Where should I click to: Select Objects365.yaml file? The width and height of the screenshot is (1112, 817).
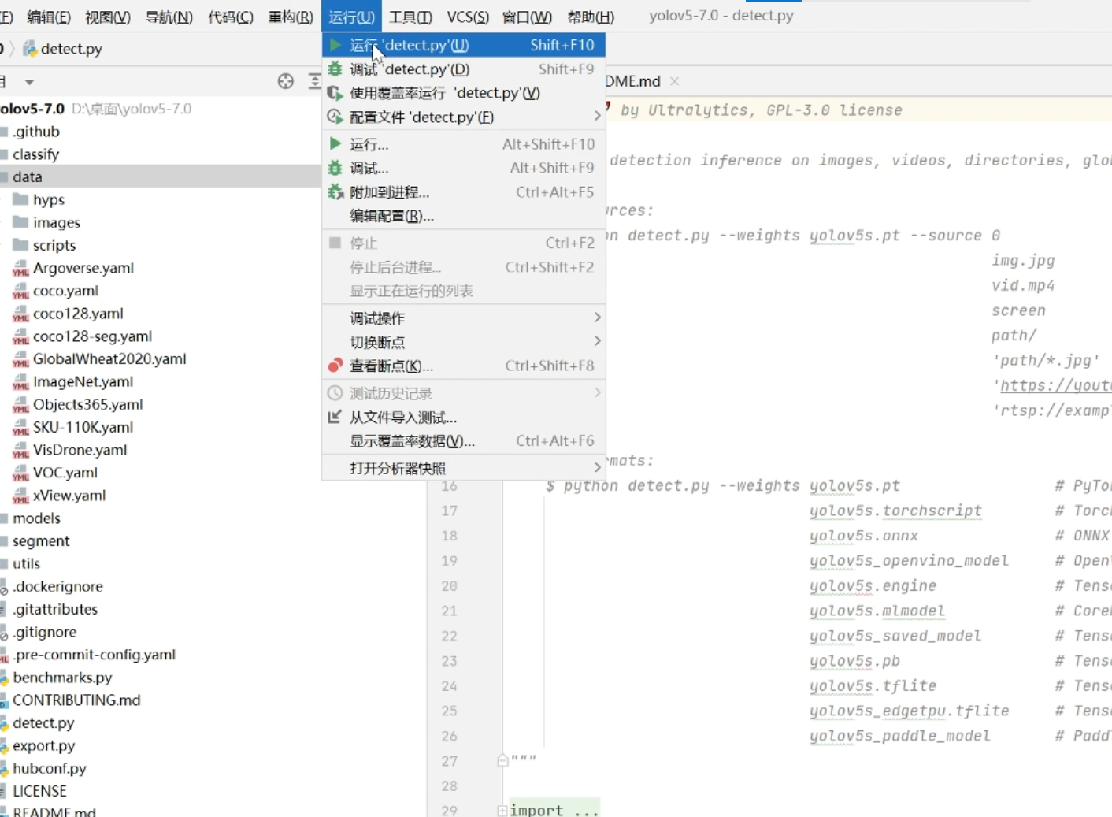(88, 405)
